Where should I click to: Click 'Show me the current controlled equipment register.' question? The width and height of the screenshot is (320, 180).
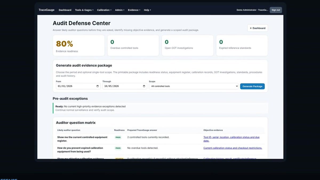[x=82, y=139]
